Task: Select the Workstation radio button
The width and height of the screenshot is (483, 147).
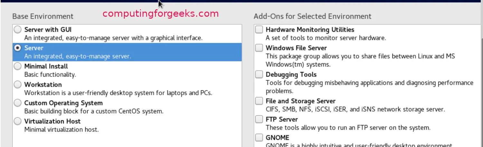Action: (x=18, y=85)
